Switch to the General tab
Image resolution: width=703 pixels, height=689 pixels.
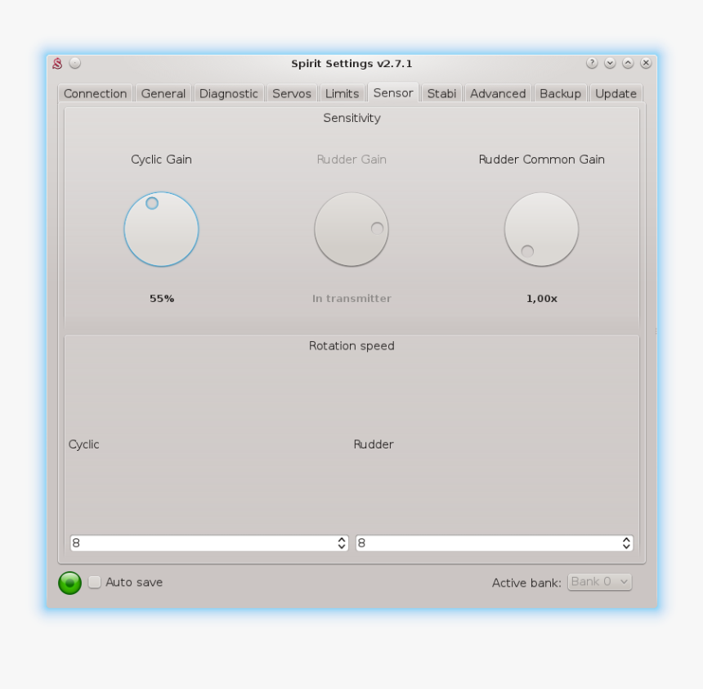163,93
